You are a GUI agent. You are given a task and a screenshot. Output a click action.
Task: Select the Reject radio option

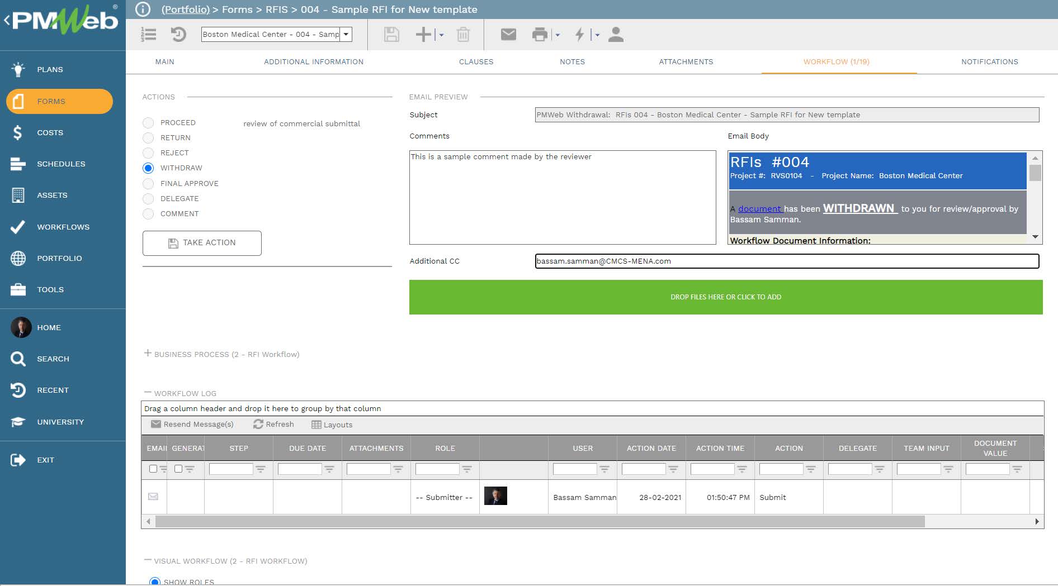pos(148,153)
